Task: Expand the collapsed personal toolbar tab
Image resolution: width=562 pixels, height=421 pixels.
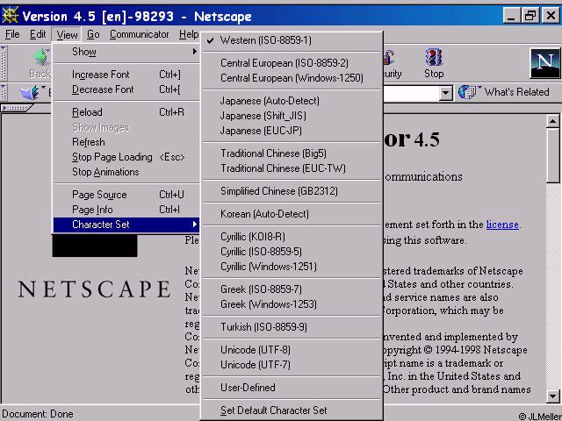Action: click(16, 108)
